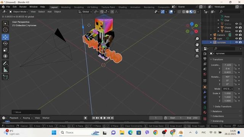Screen dimensions: 244x137
Task: Click the Scale X value field
Action: point(228,93)
